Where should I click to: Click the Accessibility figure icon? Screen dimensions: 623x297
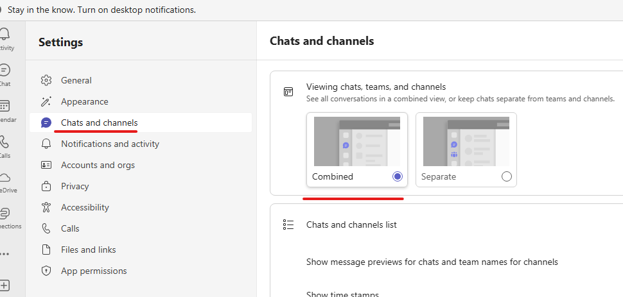pos(46,207)
